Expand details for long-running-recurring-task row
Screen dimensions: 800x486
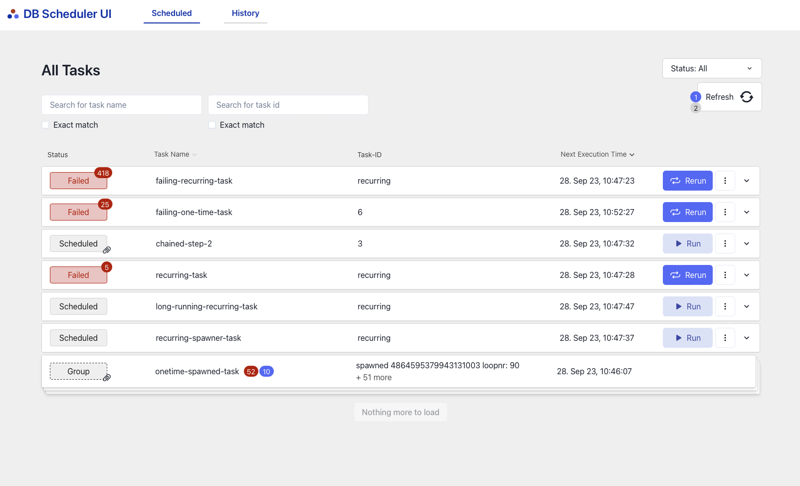tap(747, 306)
